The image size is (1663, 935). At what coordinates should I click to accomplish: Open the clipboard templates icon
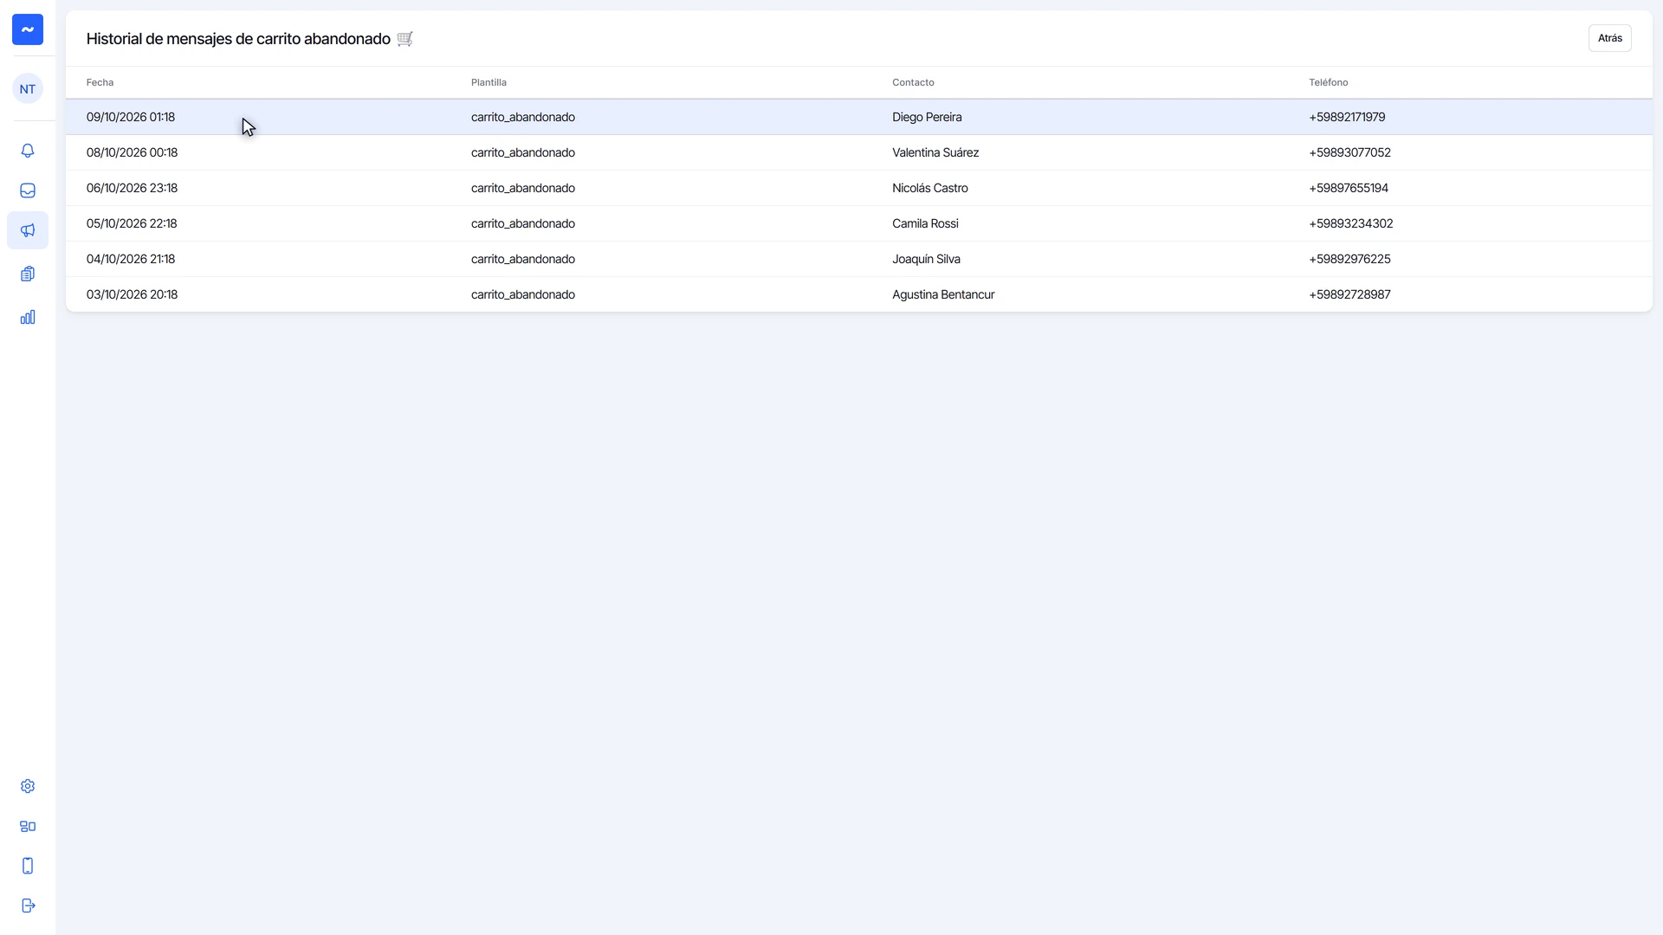28,274
